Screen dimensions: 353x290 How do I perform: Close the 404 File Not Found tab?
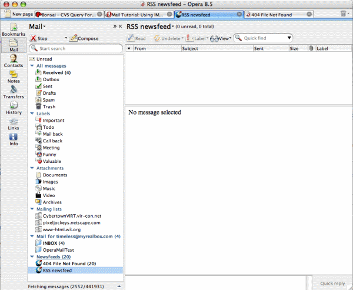pos(309,14)
